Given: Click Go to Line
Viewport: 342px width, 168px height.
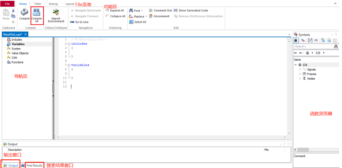Looking at the screenshot, I should tap(79, 22).
